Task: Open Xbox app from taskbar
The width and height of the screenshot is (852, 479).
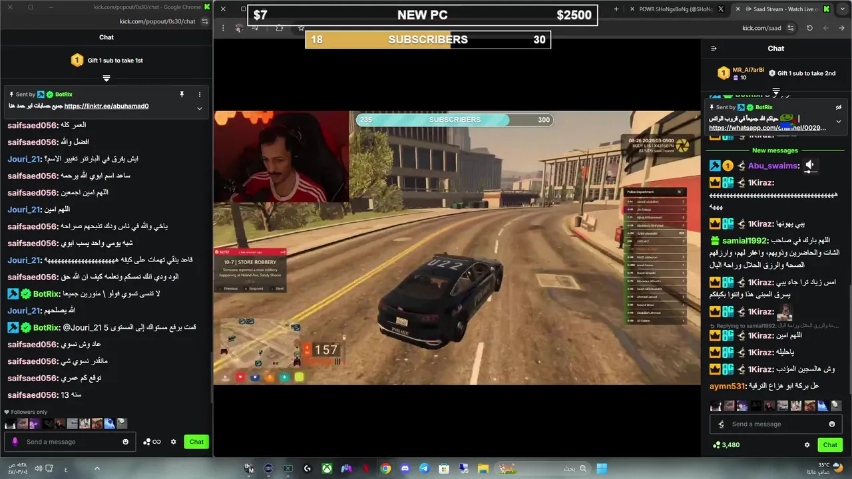Action: [327, 468]
